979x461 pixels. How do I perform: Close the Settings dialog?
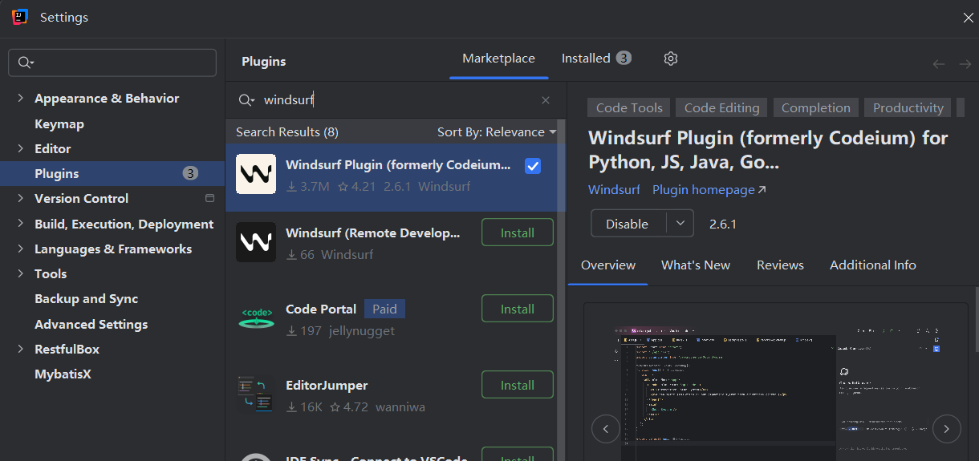point(969,17)
